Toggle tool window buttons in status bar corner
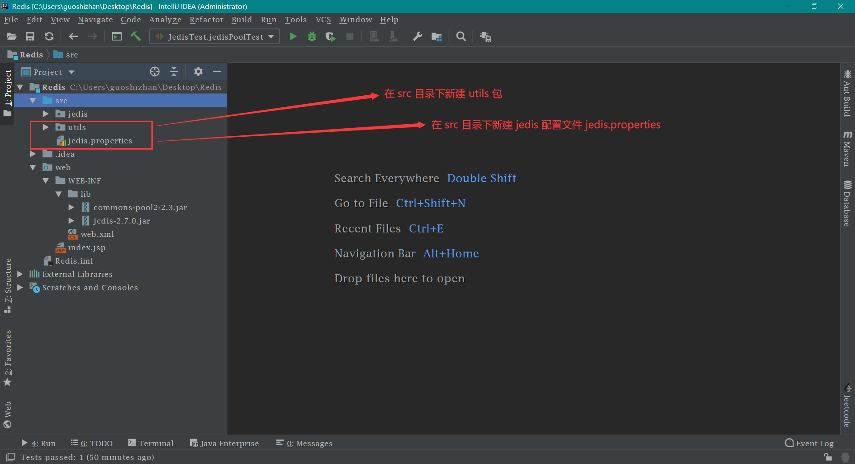The width and height of the screenshot is (855, 464). (11, 457)
